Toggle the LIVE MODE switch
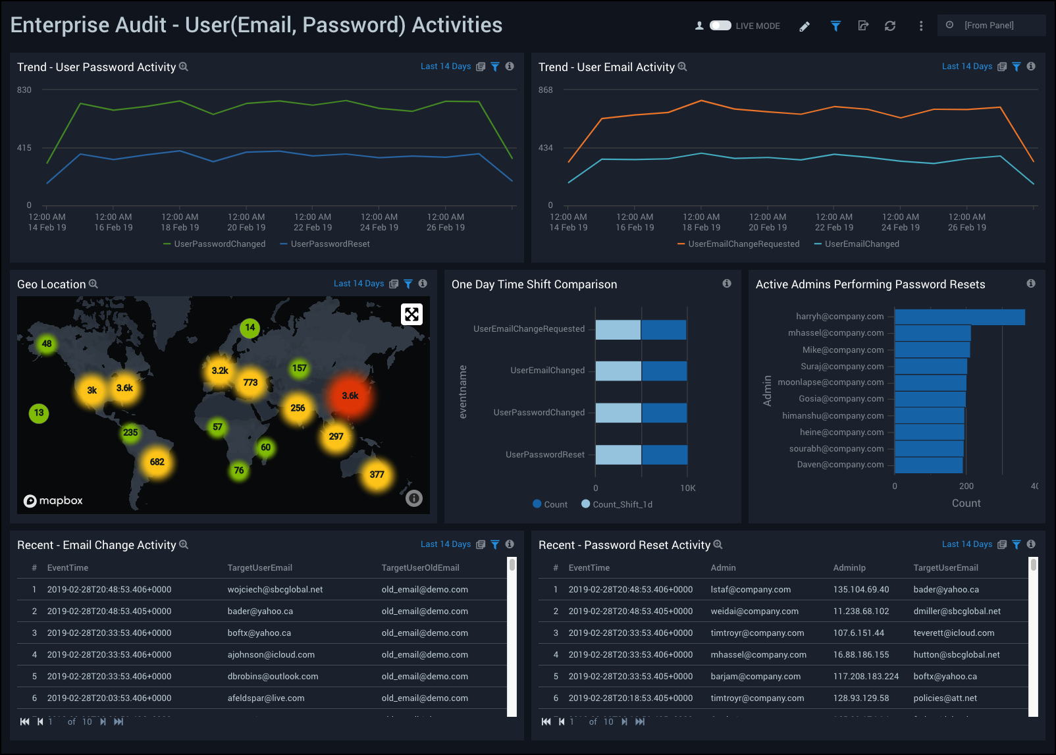Screen dimensions: 1056x755 720,26
